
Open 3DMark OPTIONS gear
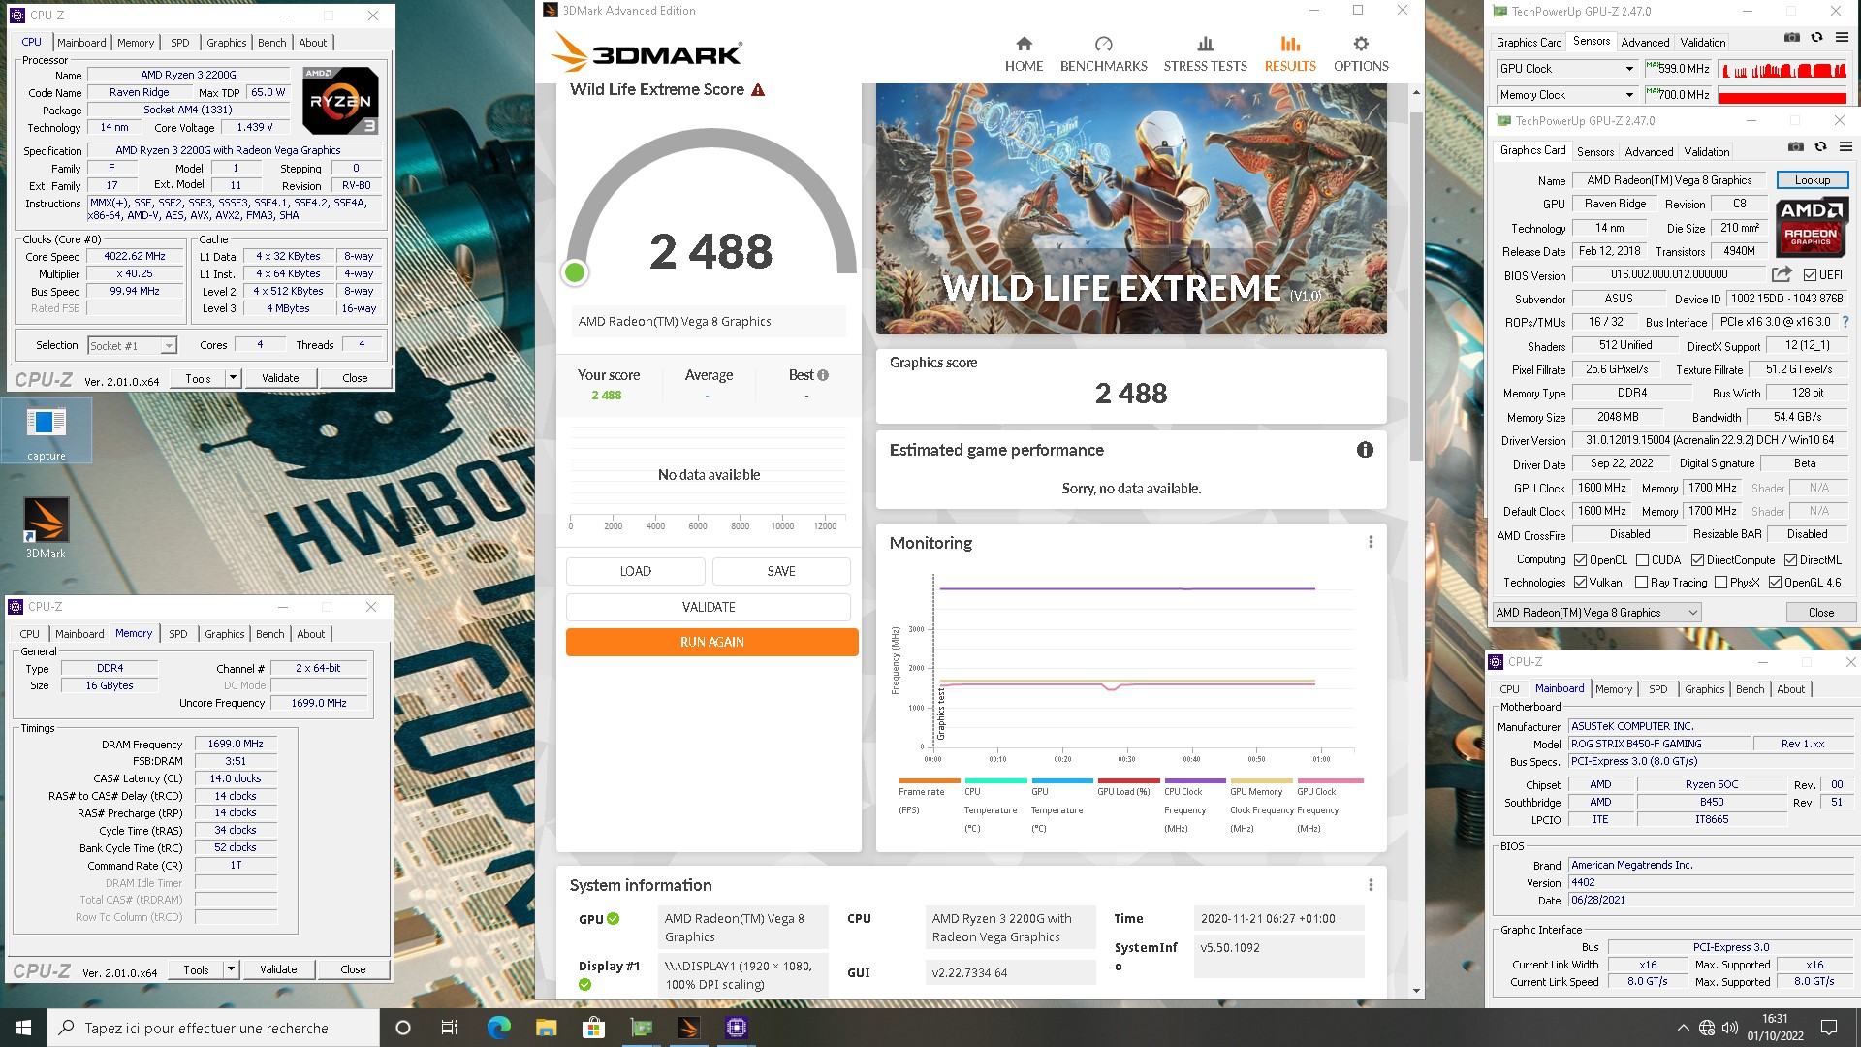tap(1361, 54)
